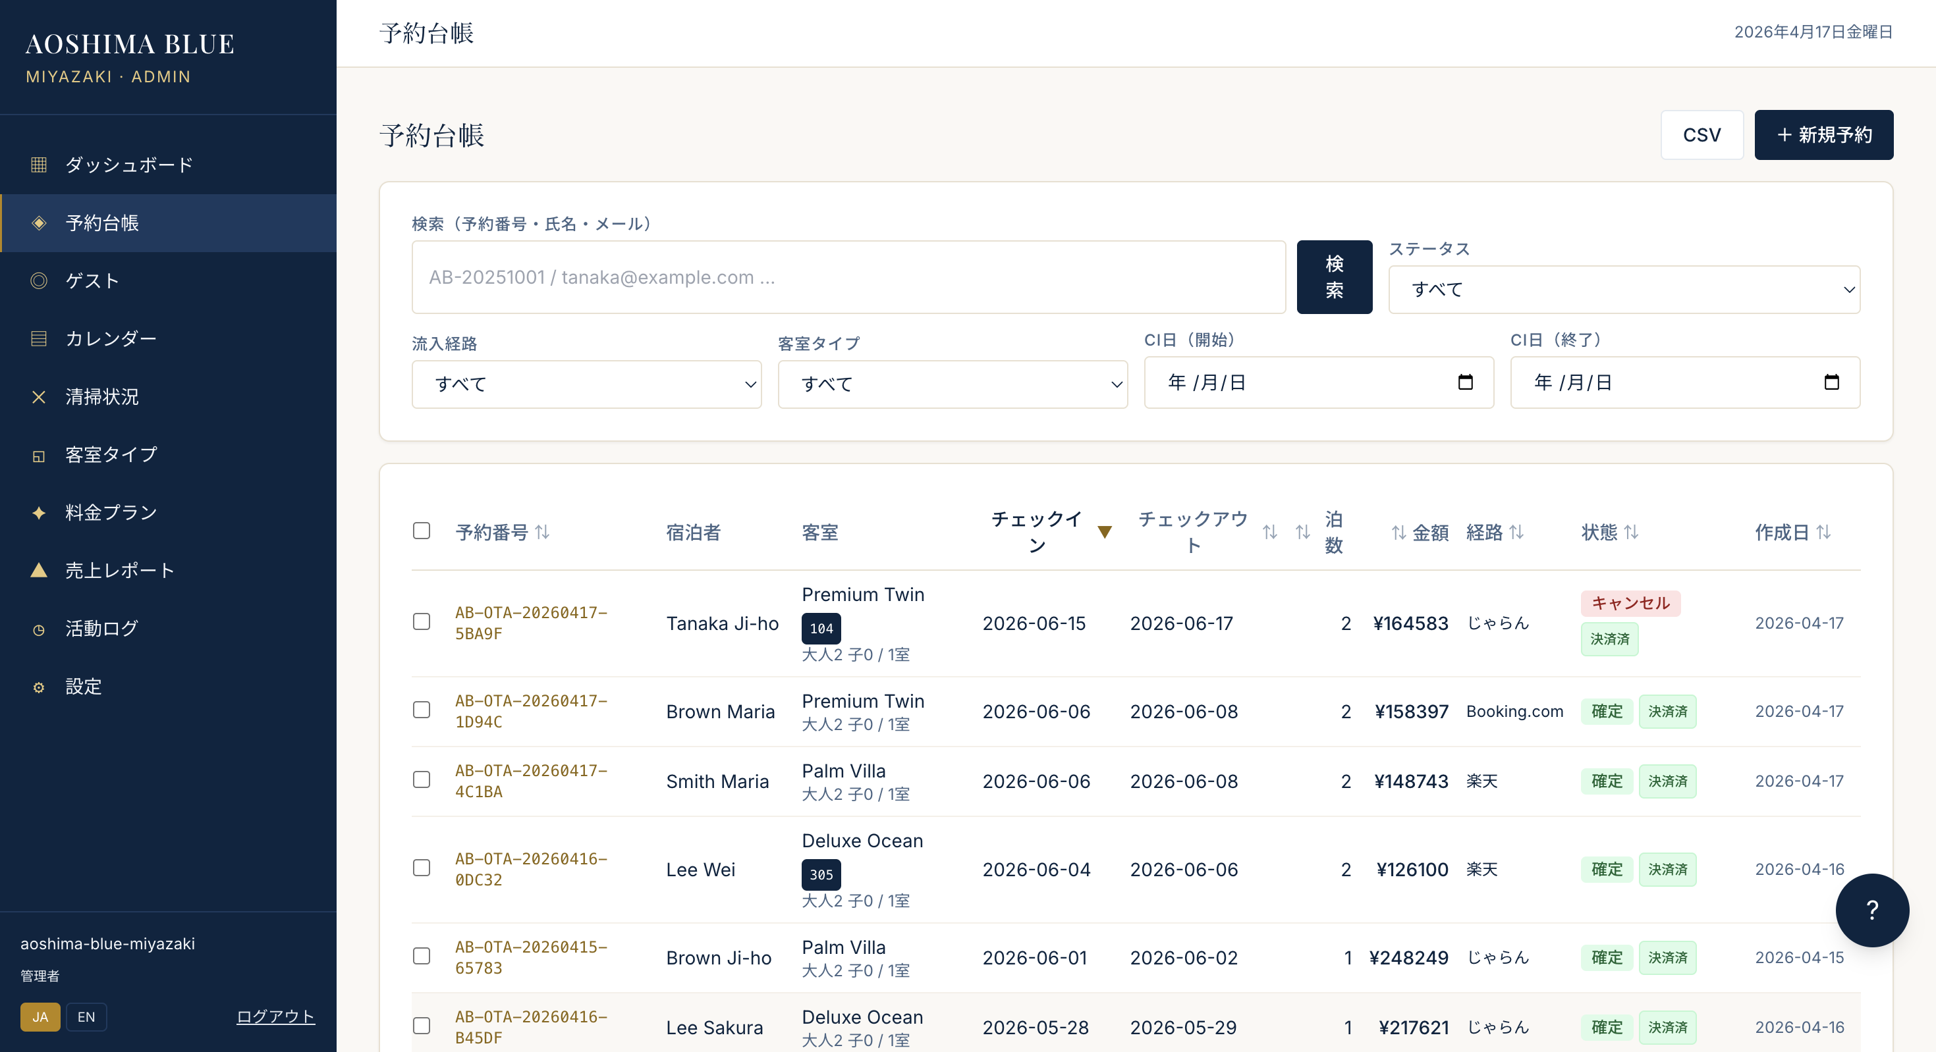
Task: Go to ゲスト page
Action: click(169, 281)
